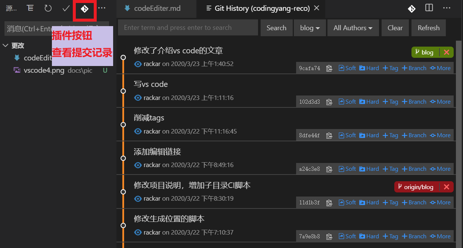463x248 pixels.
Task: Open More menu for commit 9cafa74
Action: pyautogui.click(x=440, y=68)
